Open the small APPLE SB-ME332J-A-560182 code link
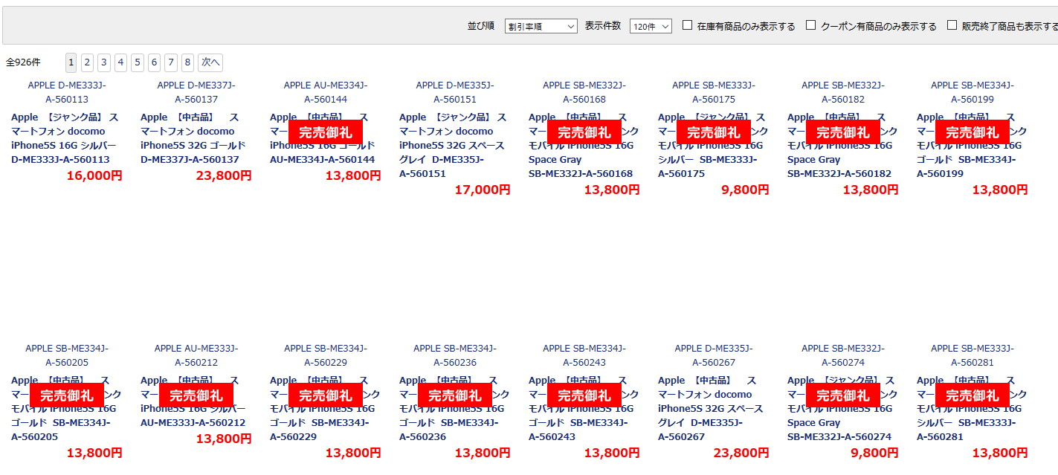 pos(843,92)
